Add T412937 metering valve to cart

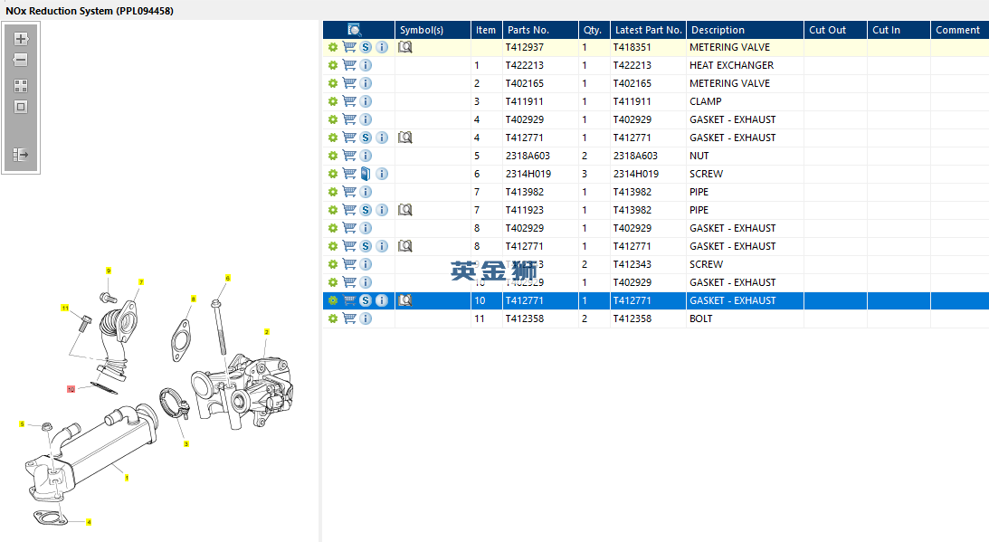(x=348, y=47)
